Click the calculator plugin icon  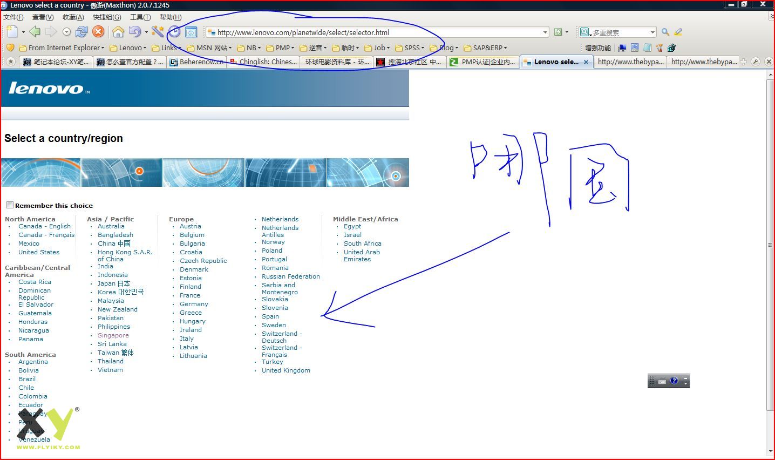(x=635, y=48)
